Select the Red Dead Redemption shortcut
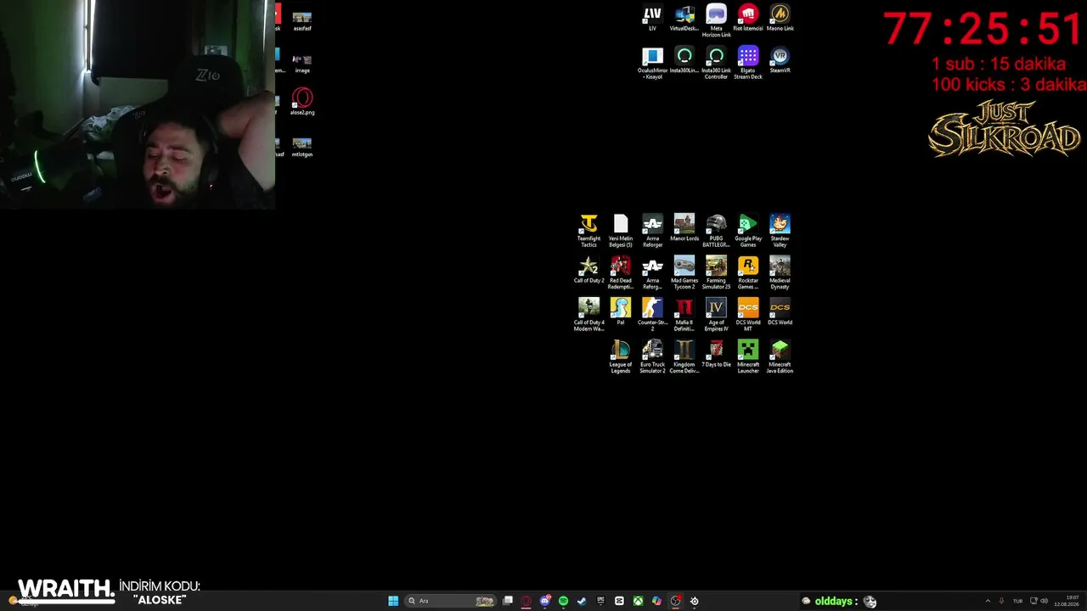The image size is (1087, 611). click(x=621, y=272)
